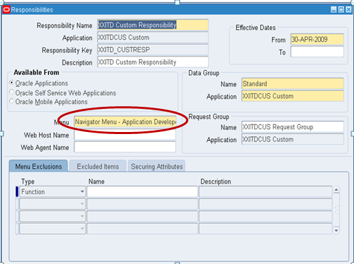
Task: Click the Web Host Name field
Action: tap(125, 135)
